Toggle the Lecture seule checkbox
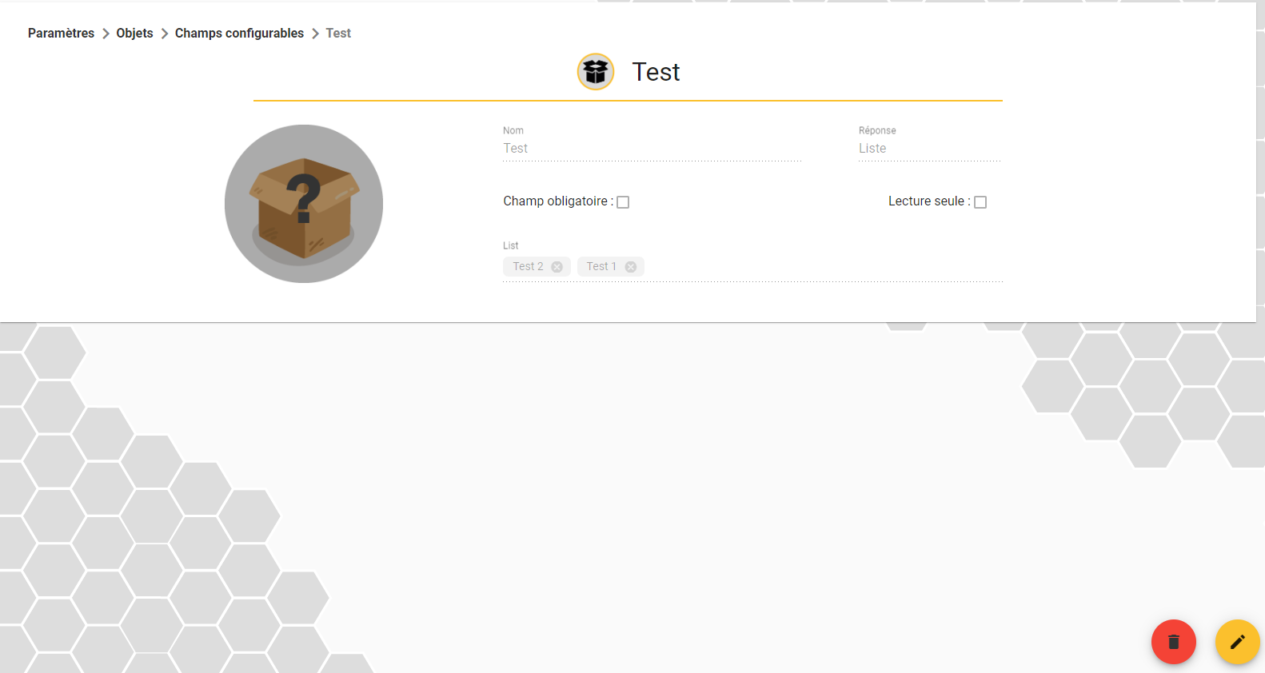This screenshot has width=1265, height=673. [x=980, y=202]
